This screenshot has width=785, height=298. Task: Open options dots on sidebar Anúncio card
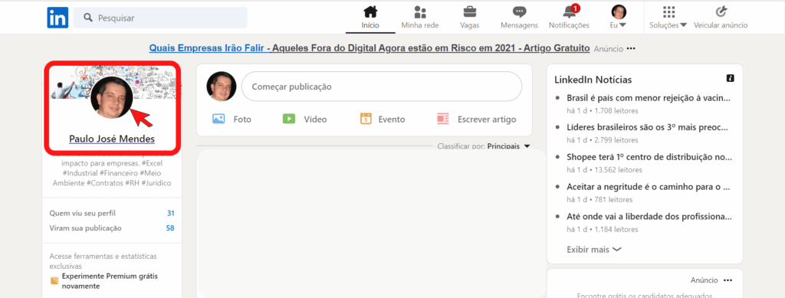pyautogui.click(x=728, y=280)
